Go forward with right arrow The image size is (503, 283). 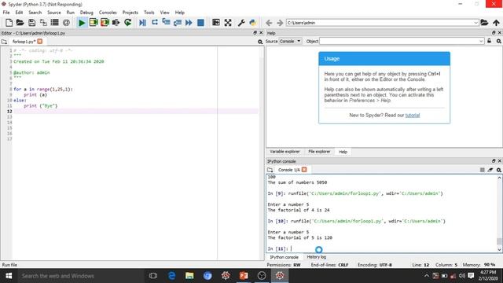280,23
